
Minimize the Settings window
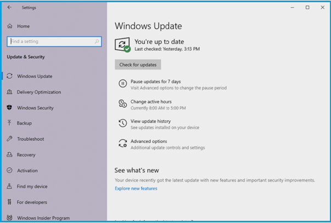coord(293,8)
